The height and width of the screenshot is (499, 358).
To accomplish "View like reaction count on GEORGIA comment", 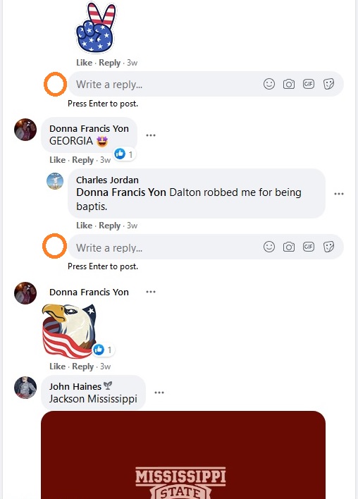I will [x=124, y=154].
